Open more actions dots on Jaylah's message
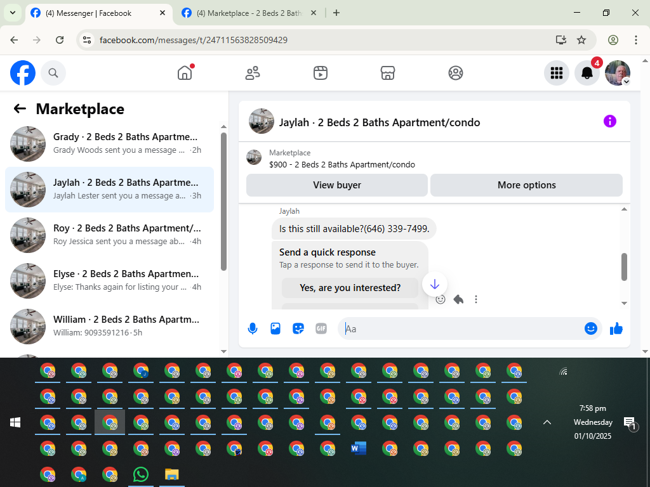This screenshot has width=650, height=487. click(x=476, y=299)
